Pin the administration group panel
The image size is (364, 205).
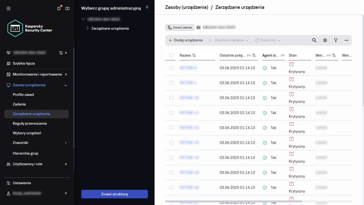pos(147,8)
